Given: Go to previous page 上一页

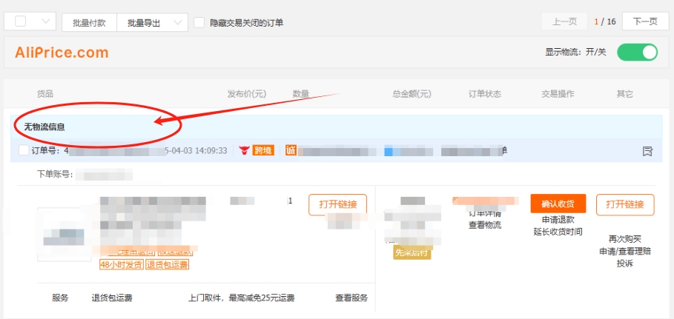Looking at the screenshot, I should click(564, 22).
